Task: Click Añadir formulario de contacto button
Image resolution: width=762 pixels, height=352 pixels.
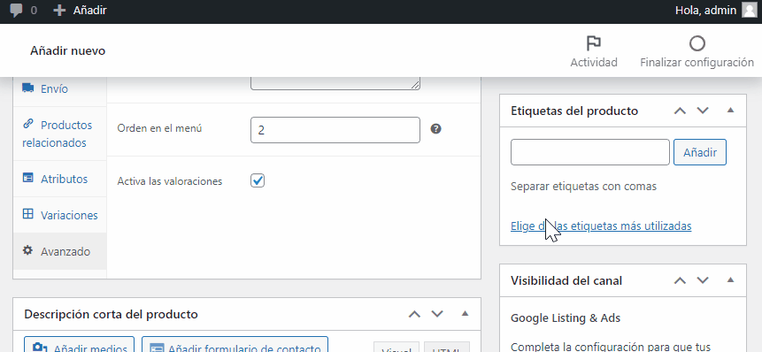Action: [x=235, y=344]
